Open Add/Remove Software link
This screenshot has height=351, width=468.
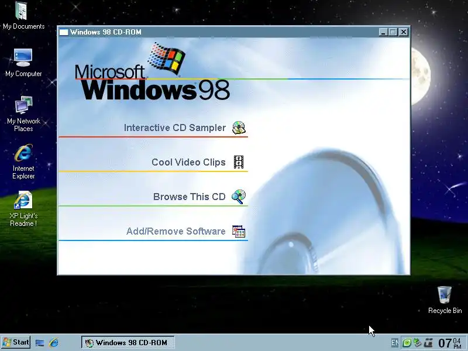[x=176, y=231]
